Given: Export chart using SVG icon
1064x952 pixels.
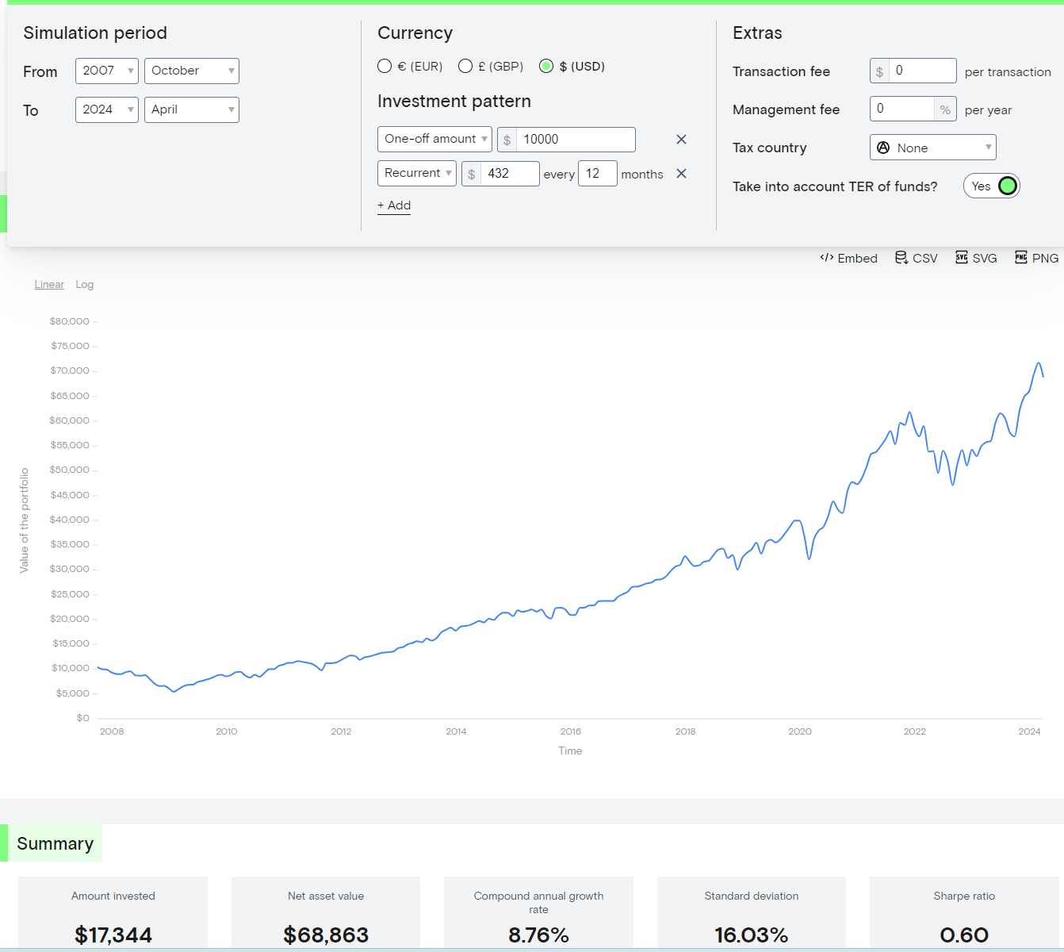Looking at the screenshot, I should (x=961, y=257).
